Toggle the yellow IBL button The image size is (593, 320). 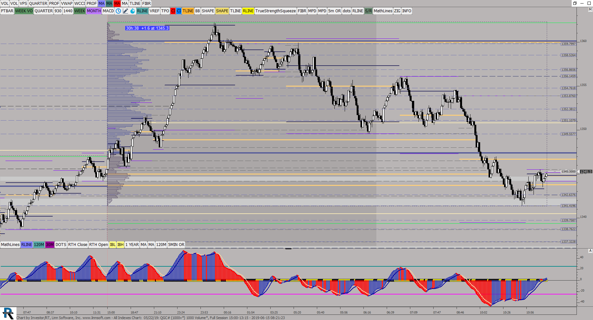[113, 245]
